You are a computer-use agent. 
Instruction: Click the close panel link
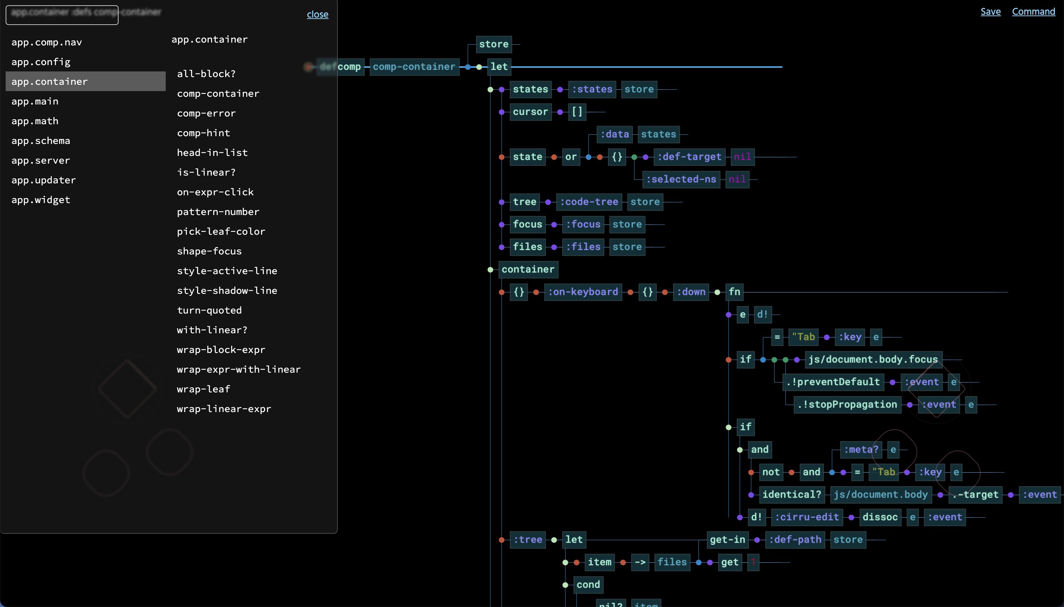[317, 14]
